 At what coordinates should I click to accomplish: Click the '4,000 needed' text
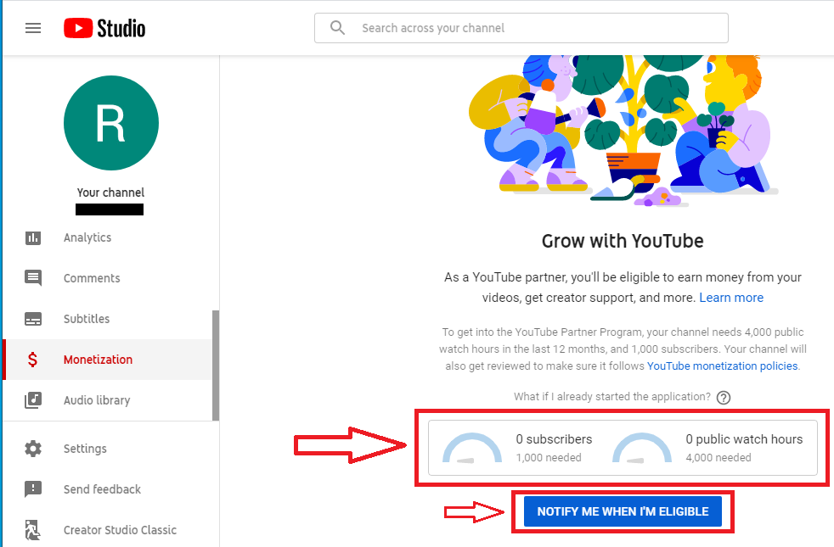tap(718, 457)
